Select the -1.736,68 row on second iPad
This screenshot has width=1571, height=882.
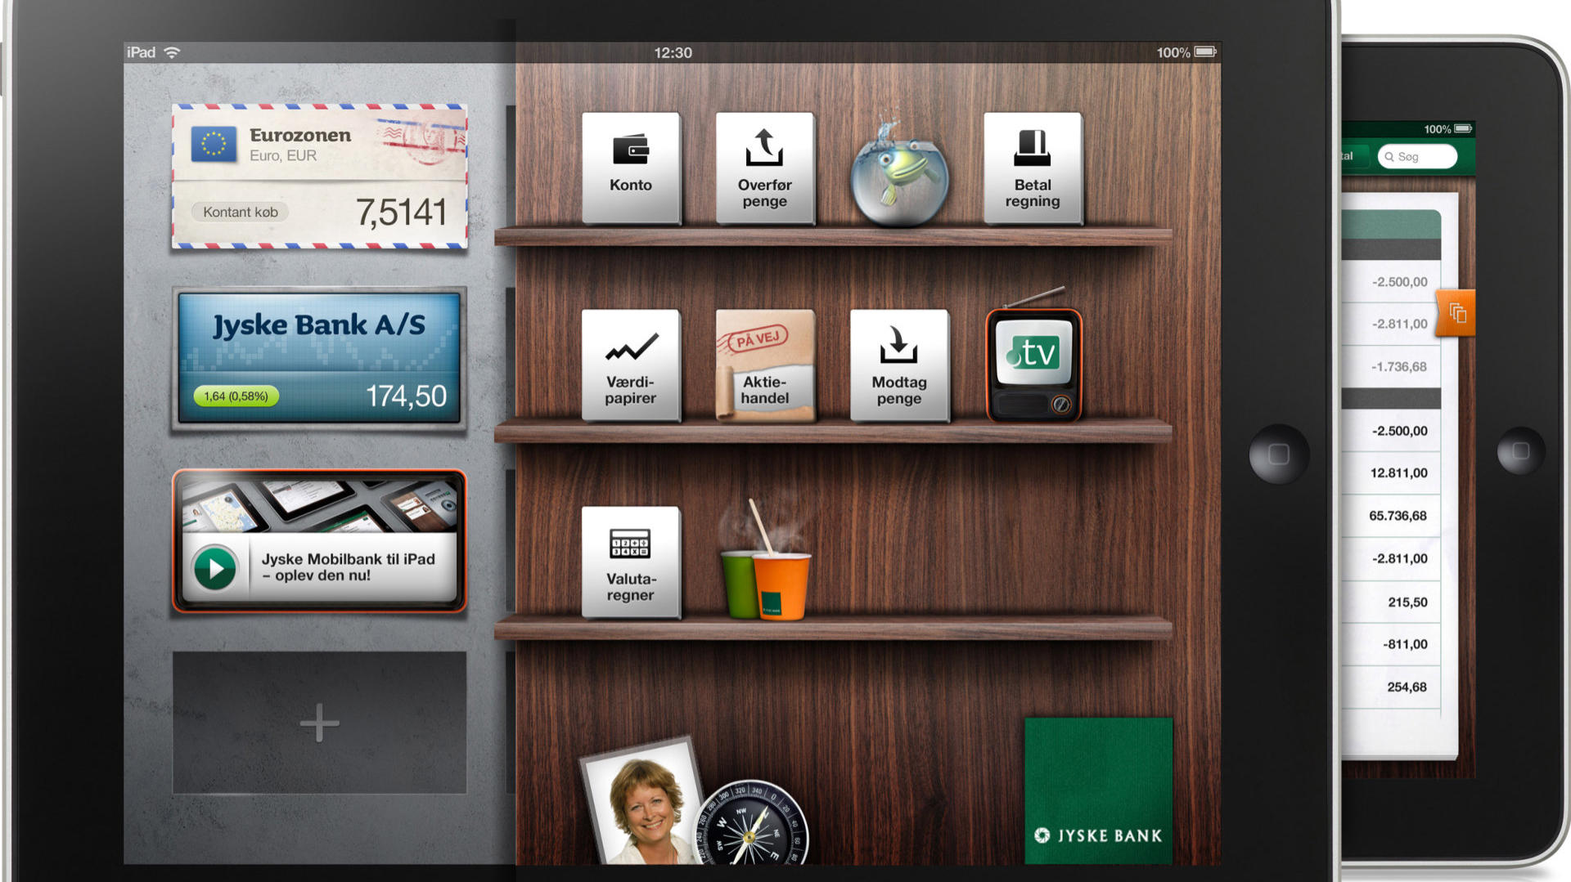1391,366
